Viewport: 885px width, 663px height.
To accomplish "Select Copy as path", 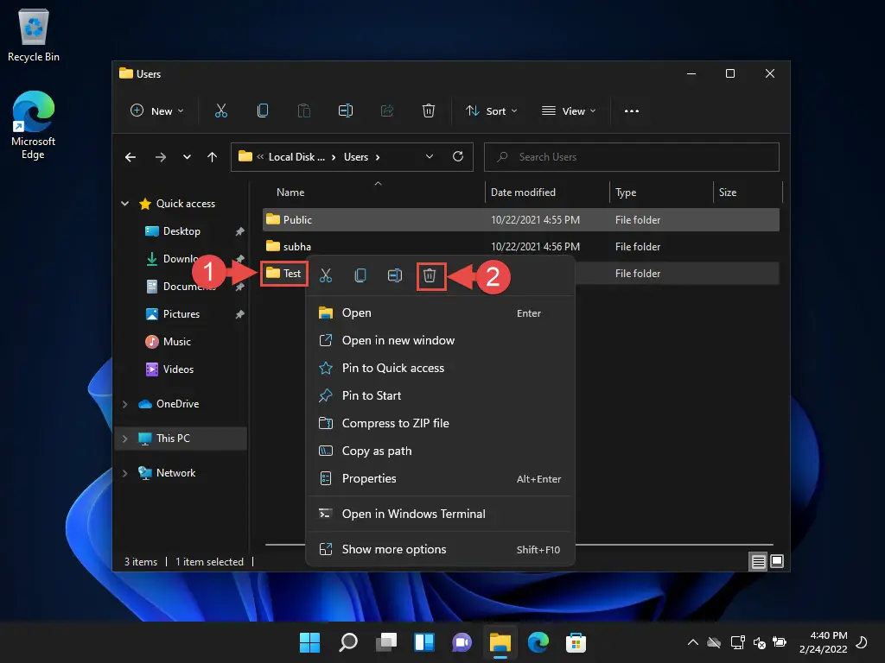I will (440, 451).
